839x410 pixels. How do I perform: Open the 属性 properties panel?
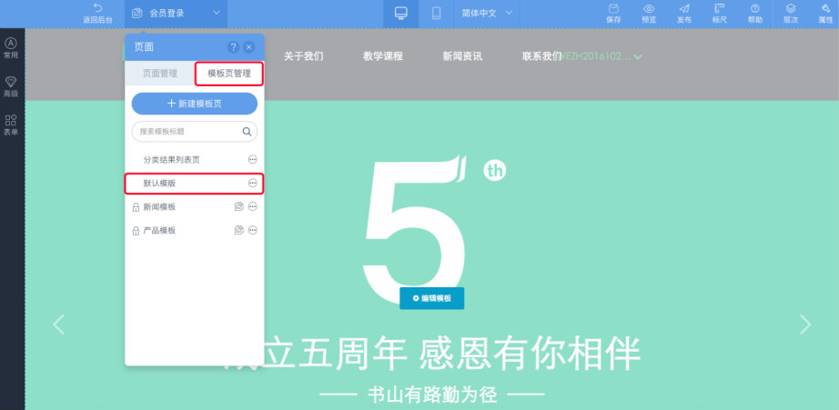coord(824,9)
